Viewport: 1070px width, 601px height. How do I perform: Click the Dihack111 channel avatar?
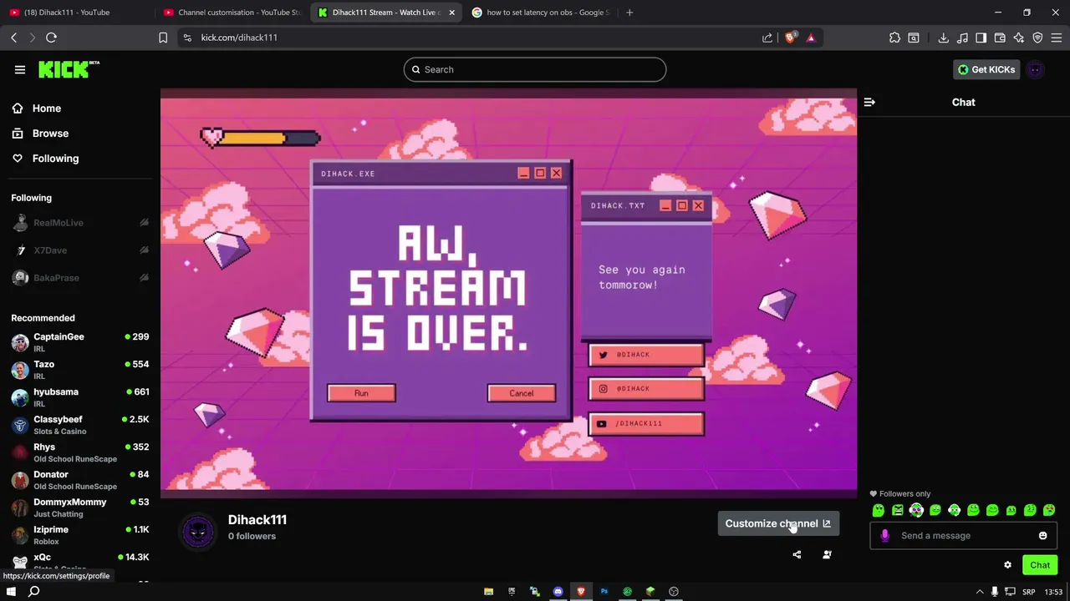point(198,531)
